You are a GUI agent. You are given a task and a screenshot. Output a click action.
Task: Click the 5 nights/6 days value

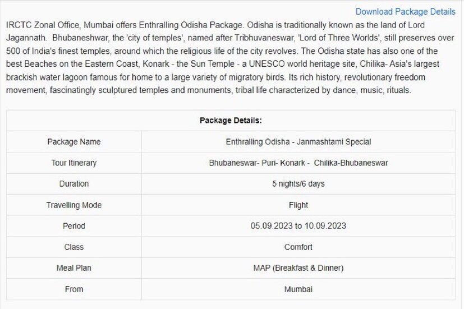pos(298,184)
